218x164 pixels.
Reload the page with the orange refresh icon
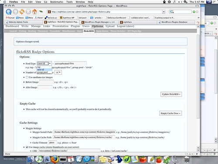click(x=22, y=11)
